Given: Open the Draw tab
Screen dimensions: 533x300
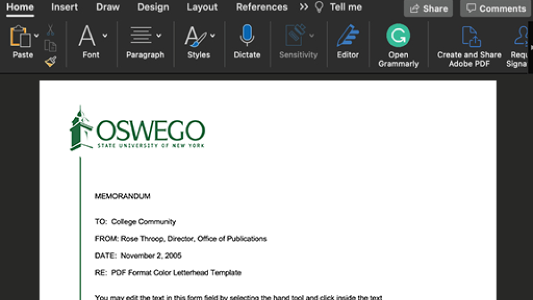Looking at the screenshot, I should (108, 7).
